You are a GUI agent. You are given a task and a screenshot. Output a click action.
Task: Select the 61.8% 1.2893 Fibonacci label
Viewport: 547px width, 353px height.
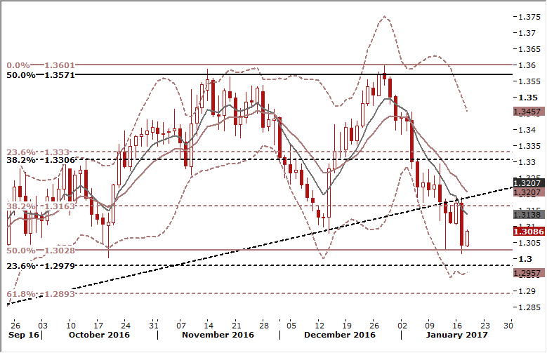tap(41, 294)
